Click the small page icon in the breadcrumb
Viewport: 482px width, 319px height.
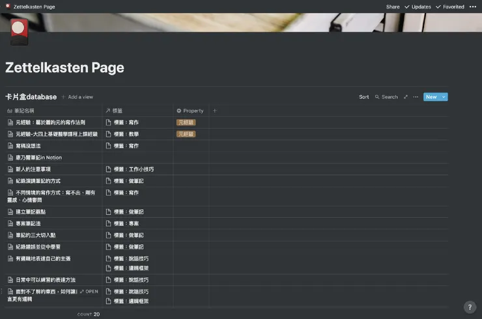tap(8, 6)
